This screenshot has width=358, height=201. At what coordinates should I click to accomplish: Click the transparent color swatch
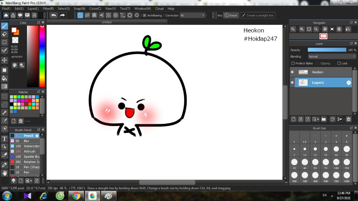coord(15,40)
